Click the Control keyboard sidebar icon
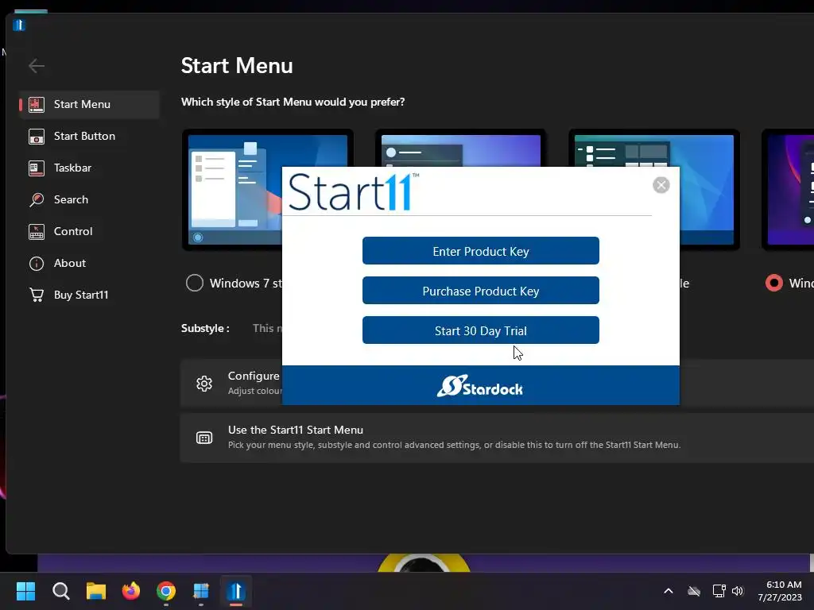This screenshot has width=814, height=610. pyautogui.click(x=37, y=232)
